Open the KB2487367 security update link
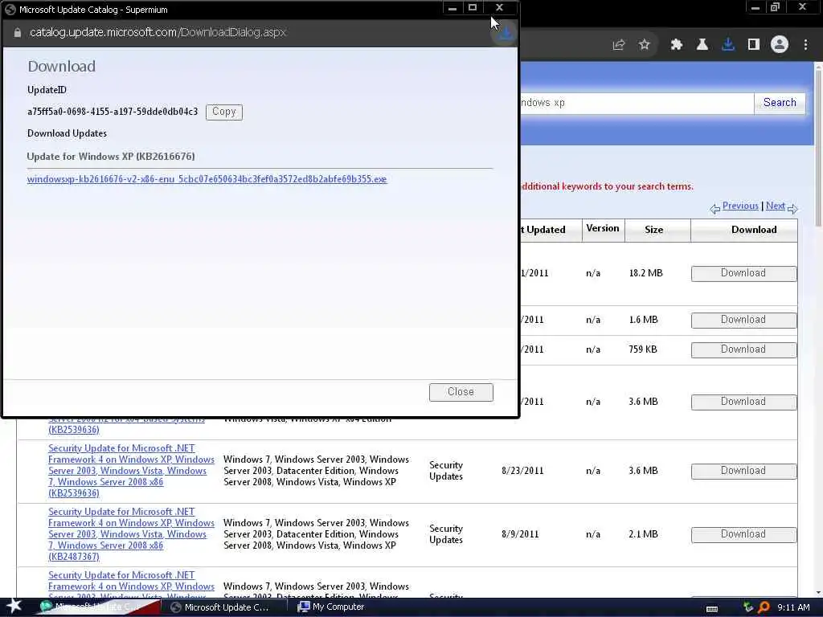The height and width of the screenshot is (617, 823). [x=131, y=534]
